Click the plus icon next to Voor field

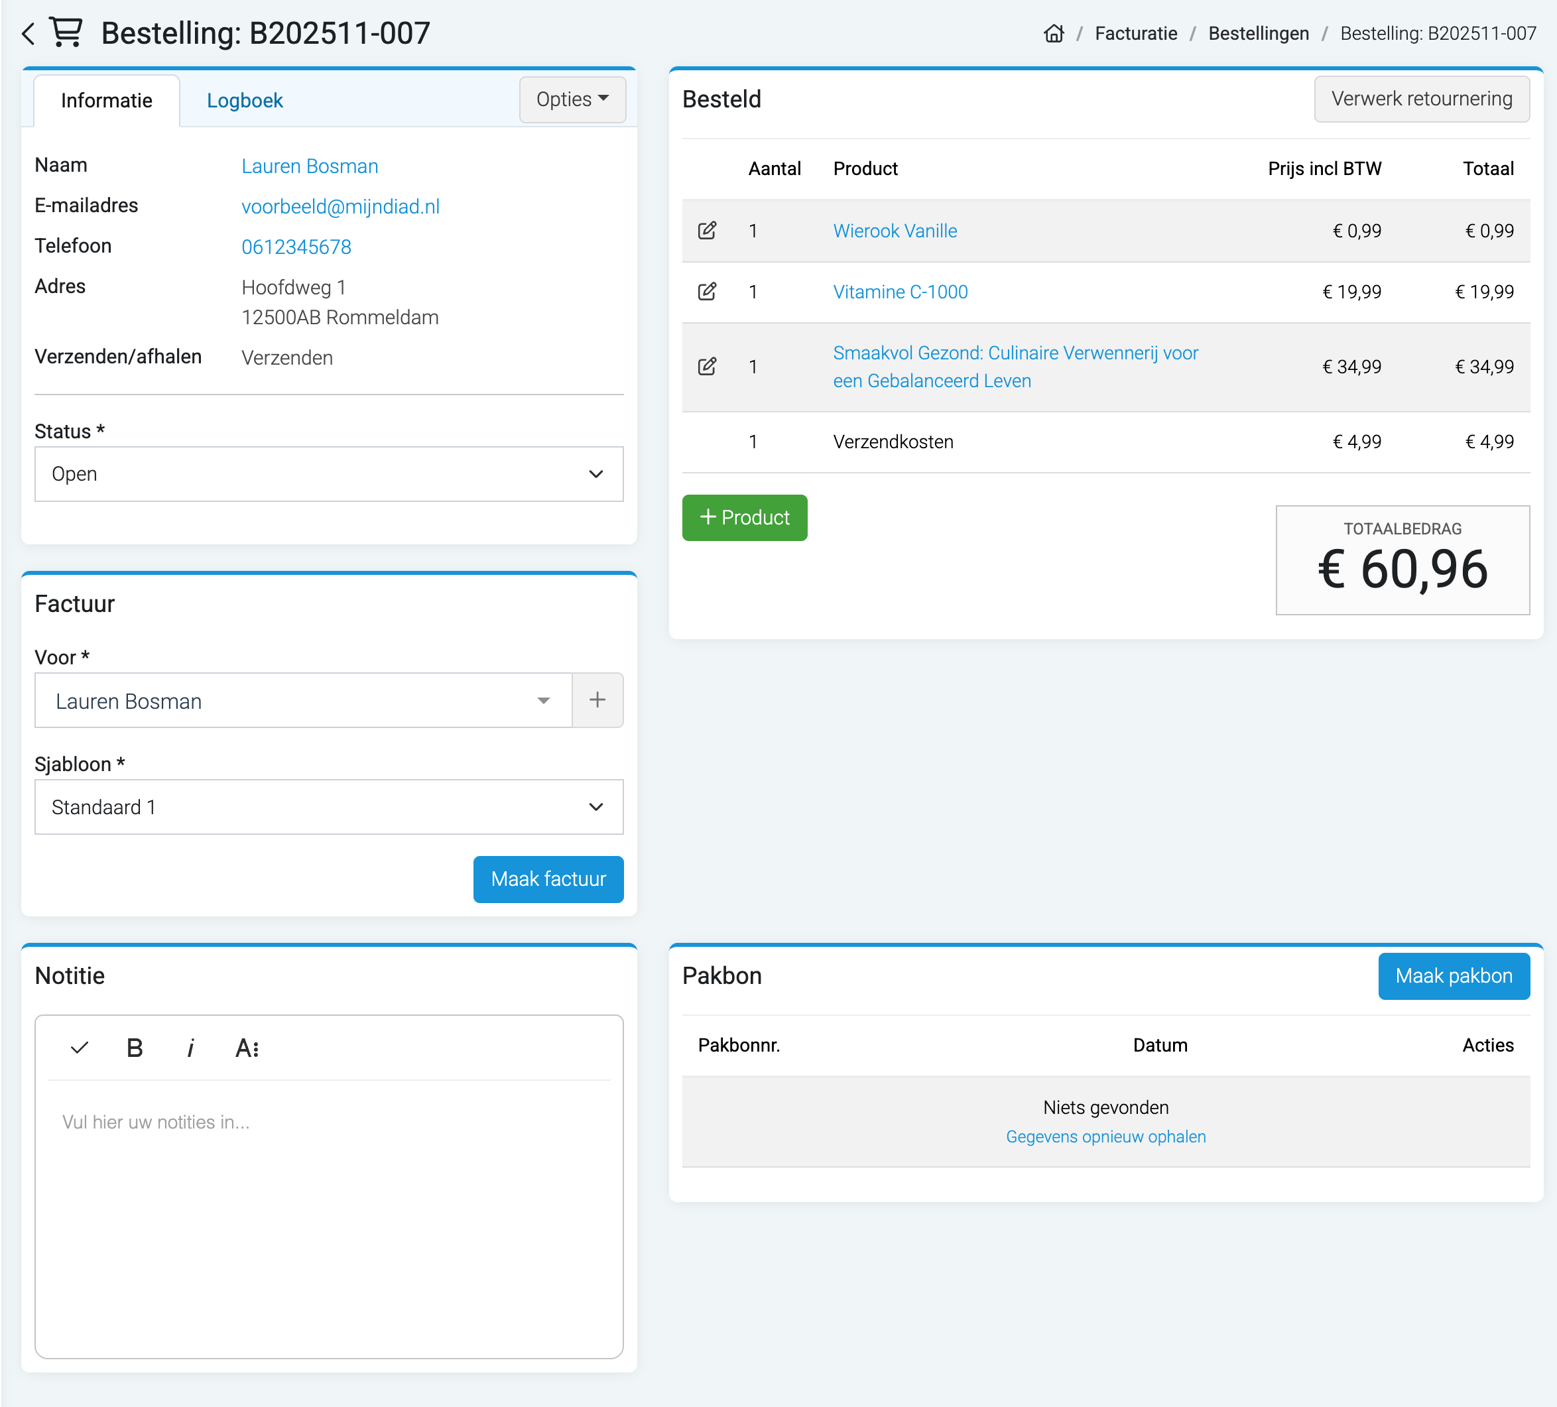(597, 700)
